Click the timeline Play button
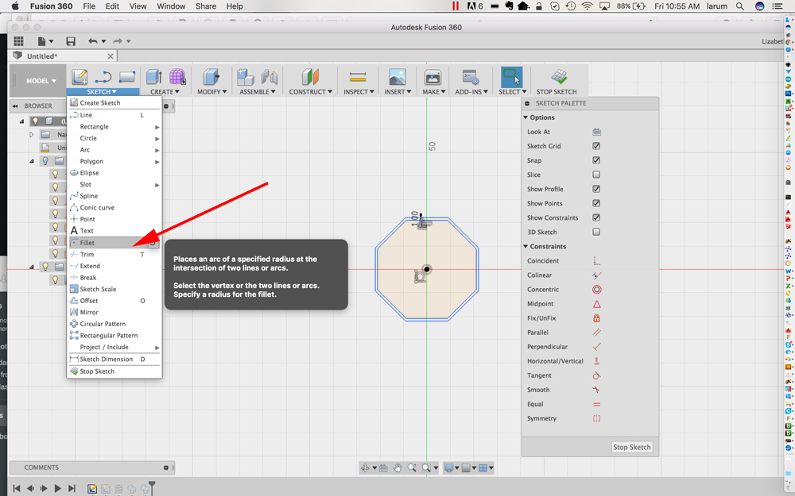This screenshot has width=795, height=496. [x=58, y=488]
